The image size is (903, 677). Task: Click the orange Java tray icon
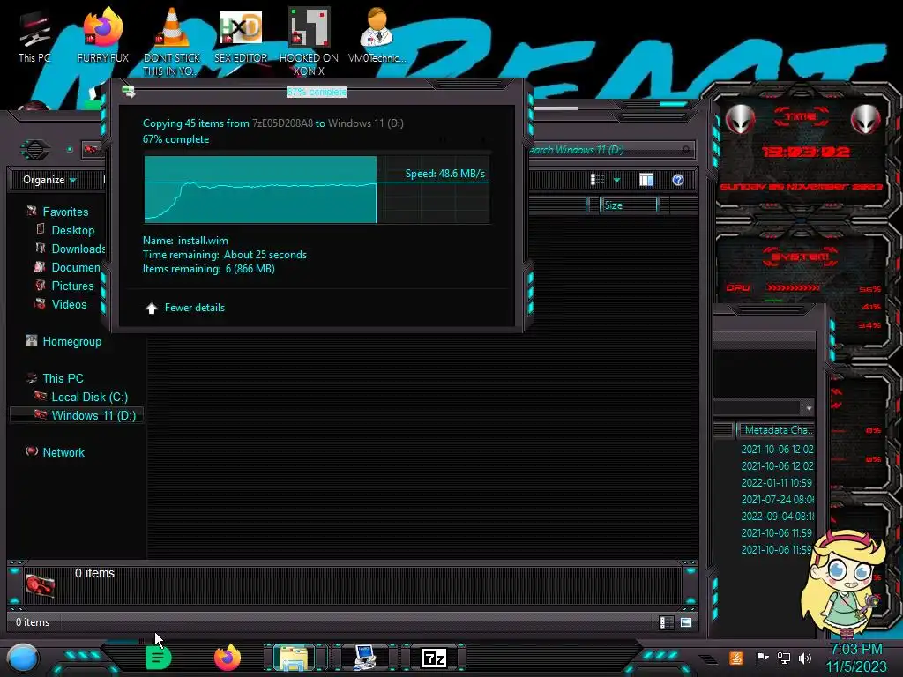tap(736, 658)
